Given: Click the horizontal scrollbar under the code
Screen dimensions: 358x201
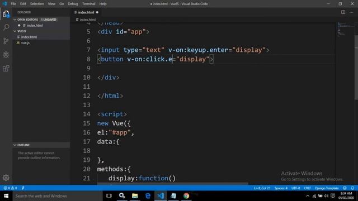Looking at the screenshot, I should point(172,183).
